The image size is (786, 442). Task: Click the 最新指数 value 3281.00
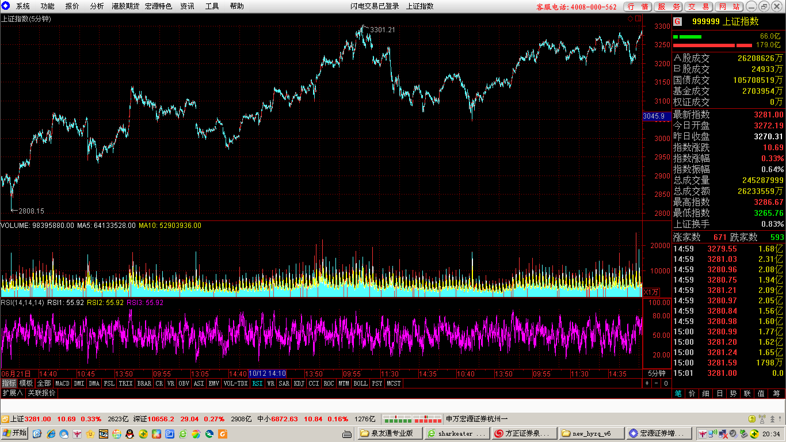(769, 115)
